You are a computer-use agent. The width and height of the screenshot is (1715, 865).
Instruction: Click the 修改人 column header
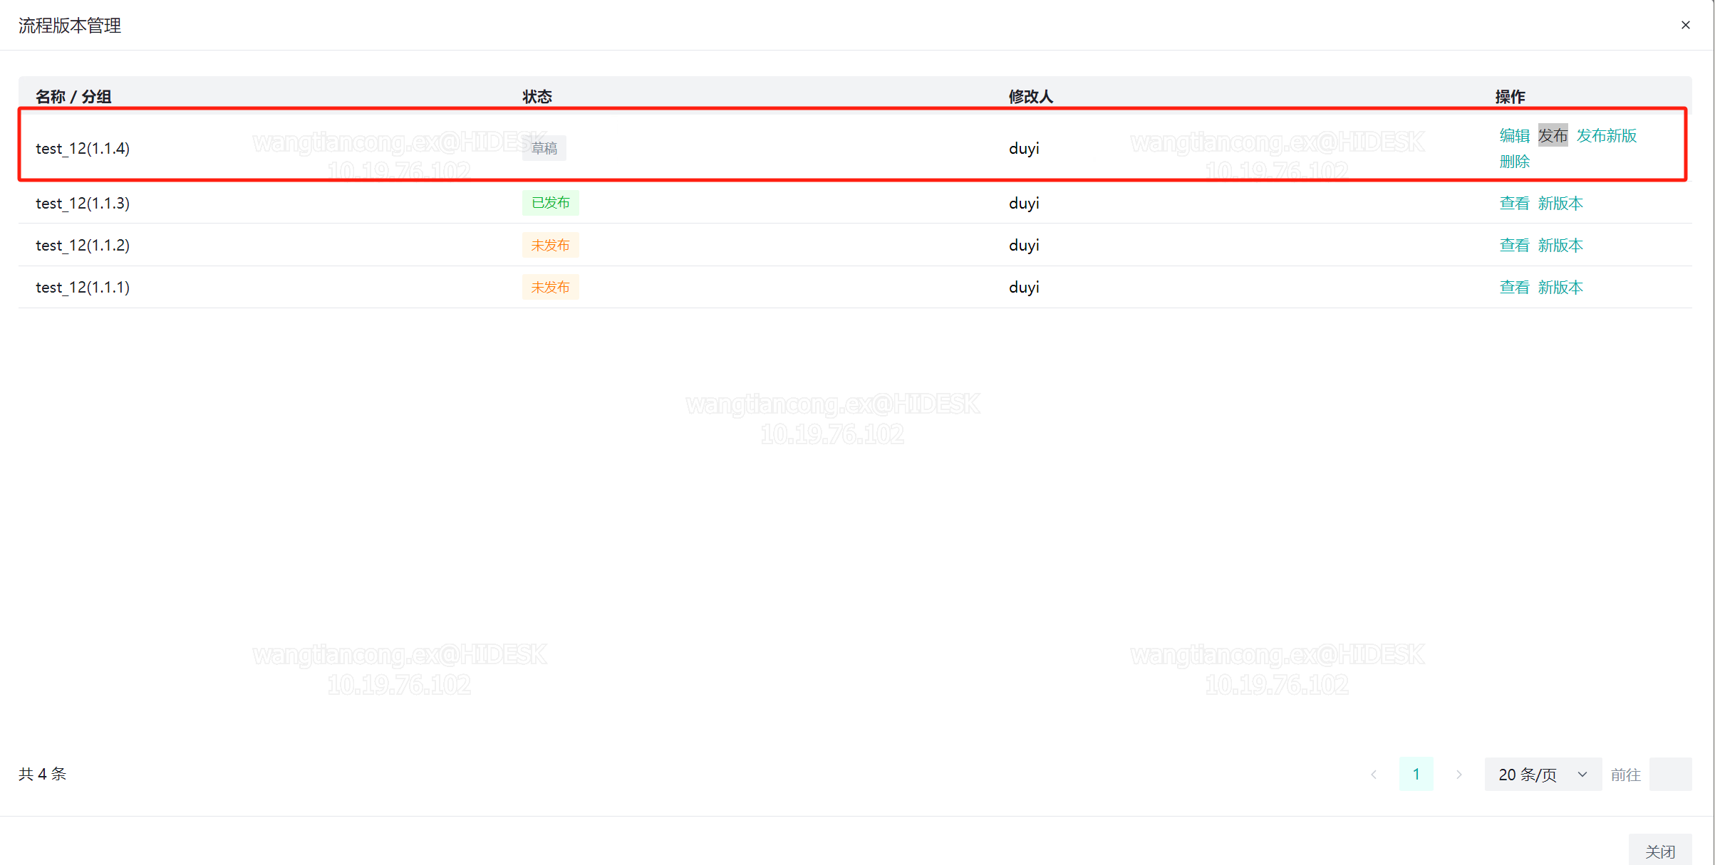[x=1031, y=96]
